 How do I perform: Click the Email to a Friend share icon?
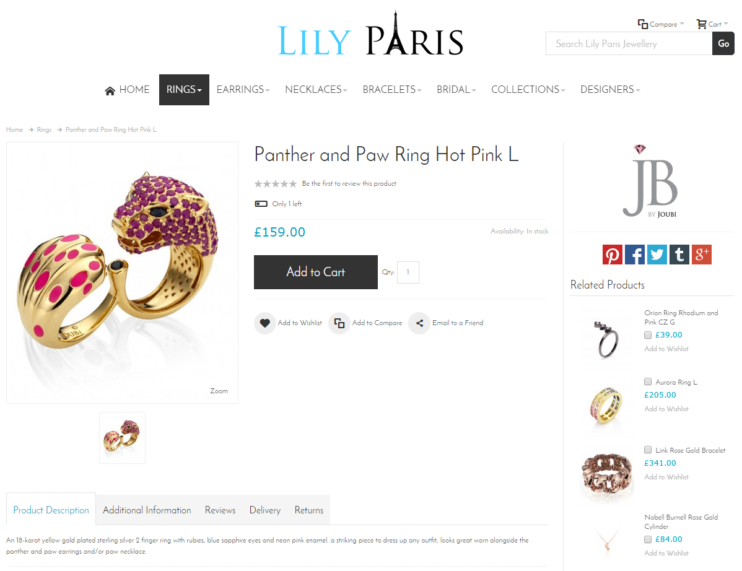419,323
